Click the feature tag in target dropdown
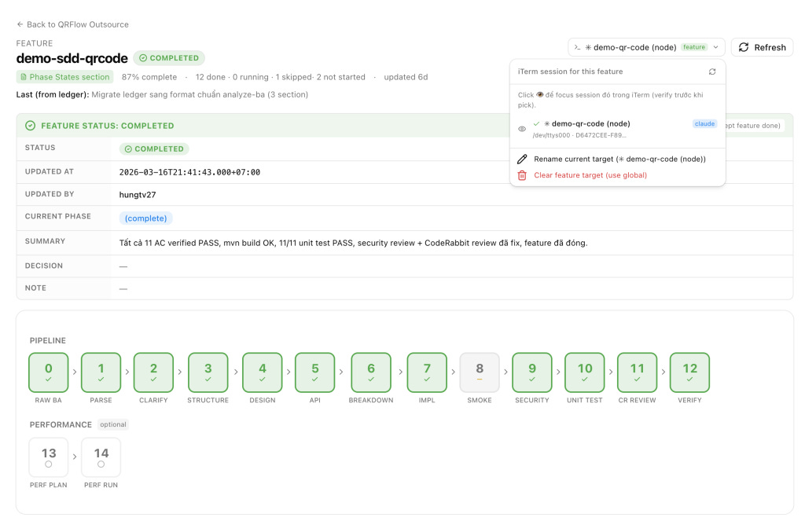The height and width of the screenshot is (521, 805). click(x=694, y=47)
